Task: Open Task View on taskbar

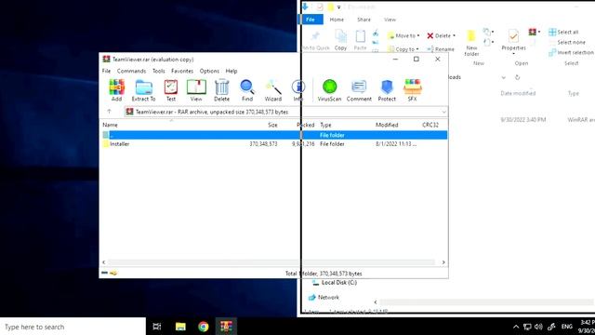Action: (x=157, y=327)
